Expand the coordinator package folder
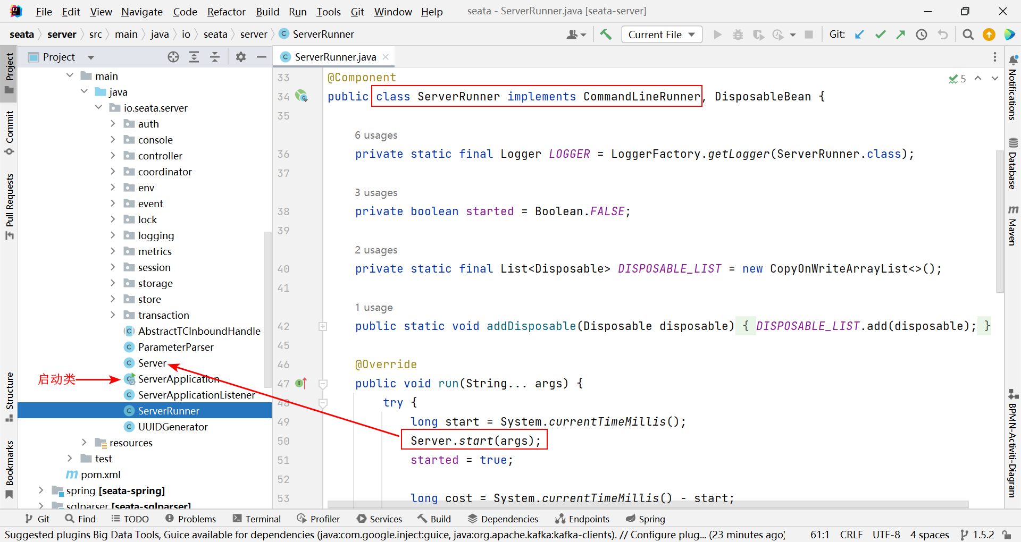Screen dimensions: 1021x542 point(113,172)
